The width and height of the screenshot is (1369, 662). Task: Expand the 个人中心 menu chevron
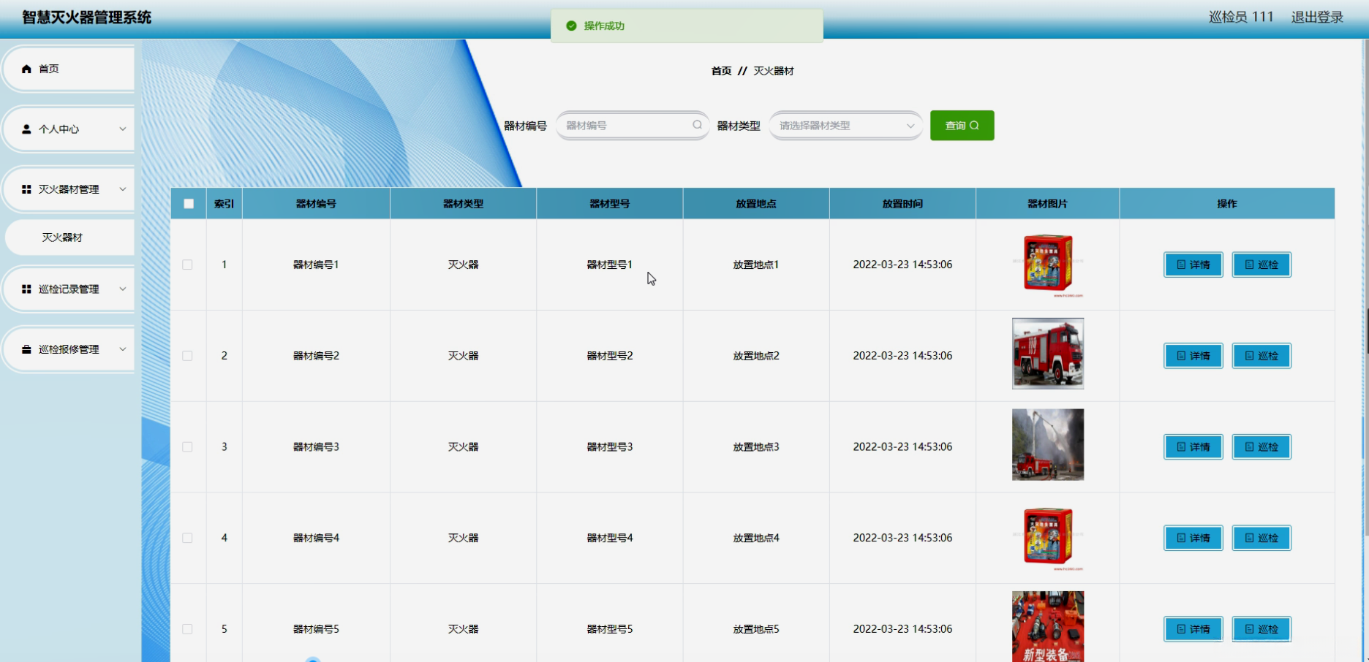122,129
